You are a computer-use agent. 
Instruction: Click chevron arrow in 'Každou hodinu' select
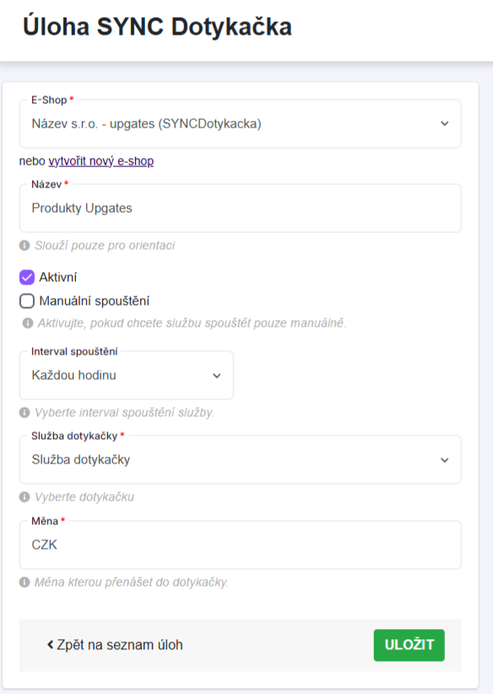[x=217, y=376]
